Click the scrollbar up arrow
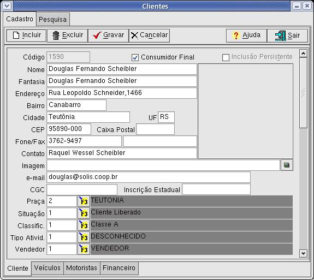Image resolution: width=314 pixels, height=280 pixels. (x=303, y=53)
